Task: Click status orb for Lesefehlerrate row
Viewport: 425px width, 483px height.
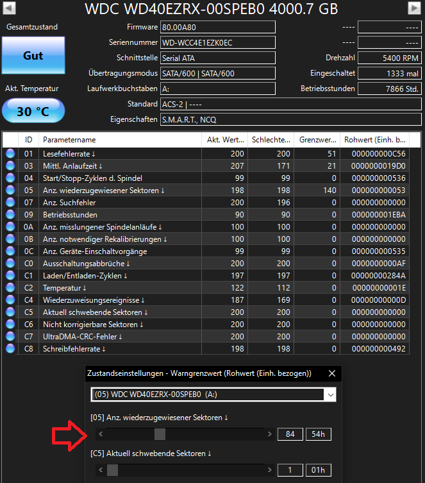Action: click(x=10, y=153)
